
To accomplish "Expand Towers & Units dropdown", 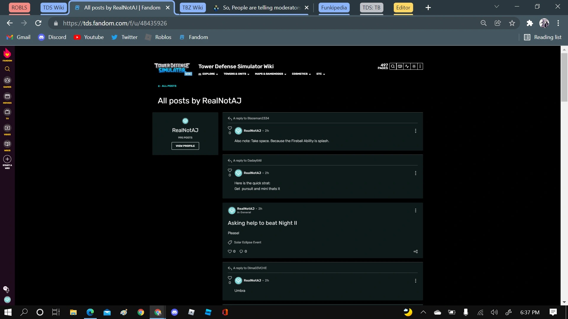I will pos(236,74).
